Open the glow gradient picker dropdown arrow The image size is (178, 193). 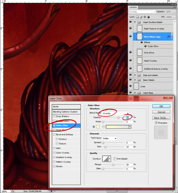click(x=130, y=127)
